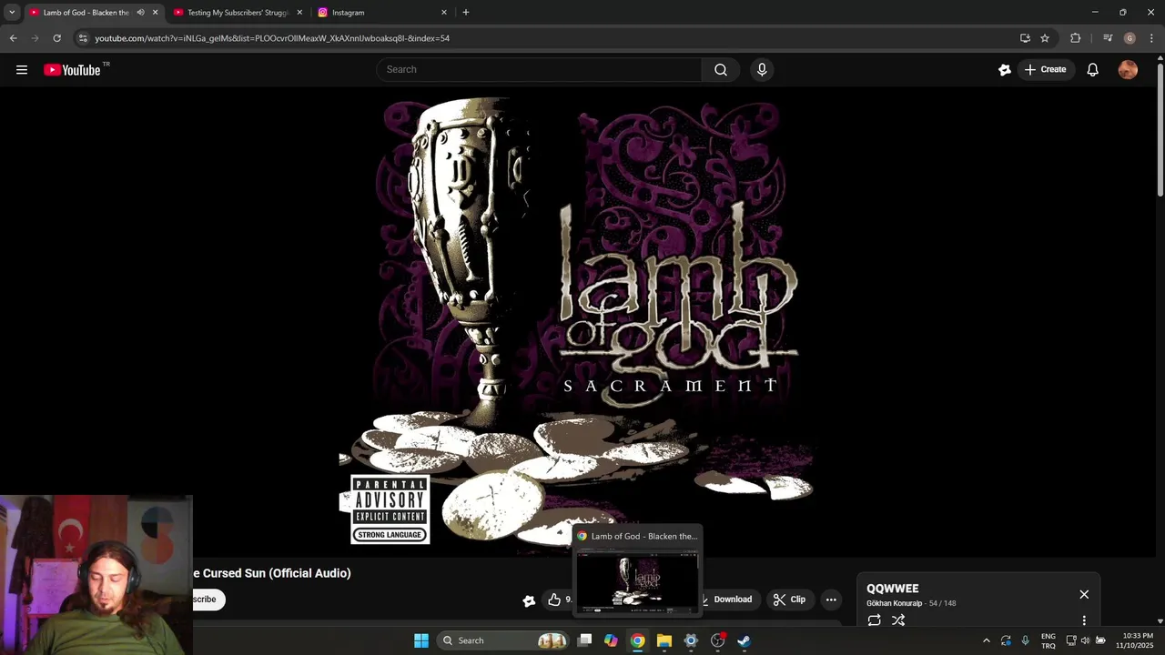Click the Windows taskbar Search box

coord(502,640)
